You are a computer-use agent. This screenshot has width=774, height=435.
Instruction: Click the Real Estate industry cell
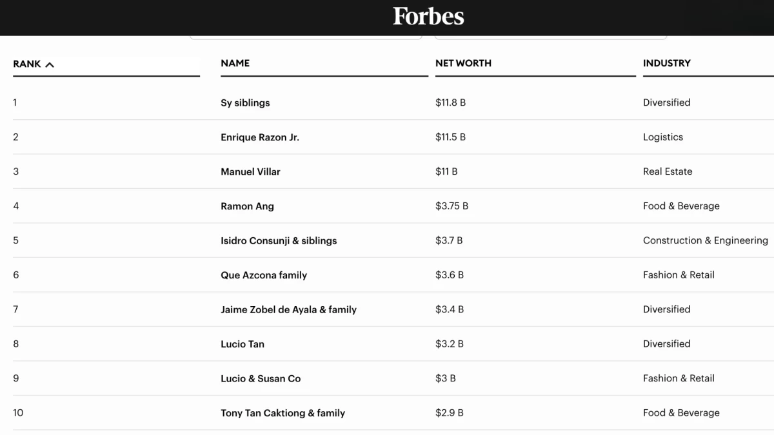(x=668, y=172)
